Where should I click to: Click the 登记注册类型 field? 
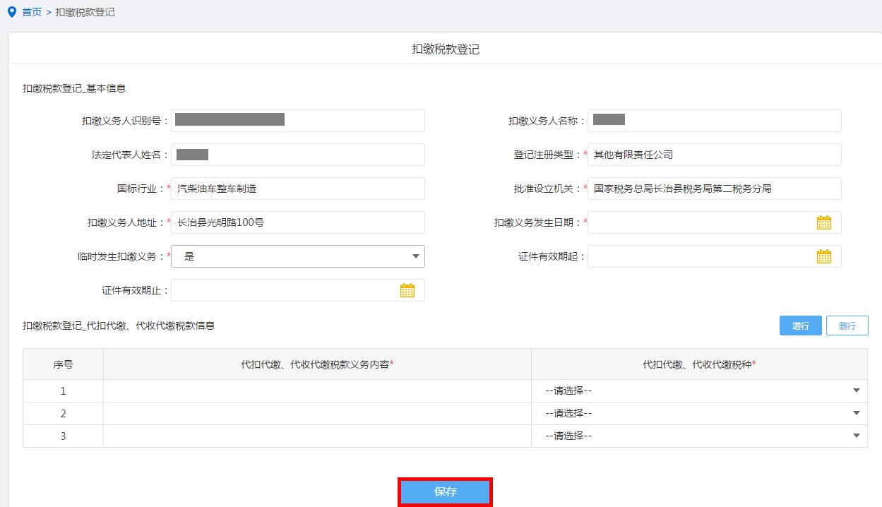click(x=715, y=155)
